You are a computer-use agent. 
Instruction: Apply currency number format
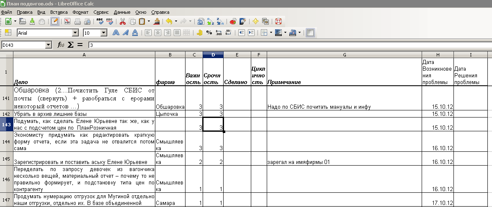click(x=199, y=33)
